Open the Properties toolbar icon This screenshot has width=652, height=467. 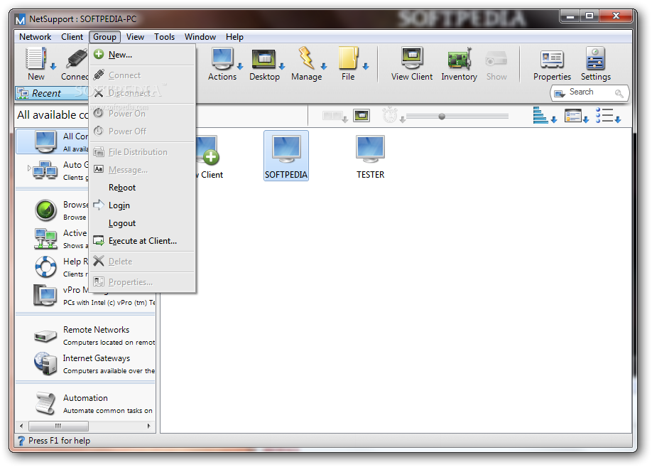552,59
